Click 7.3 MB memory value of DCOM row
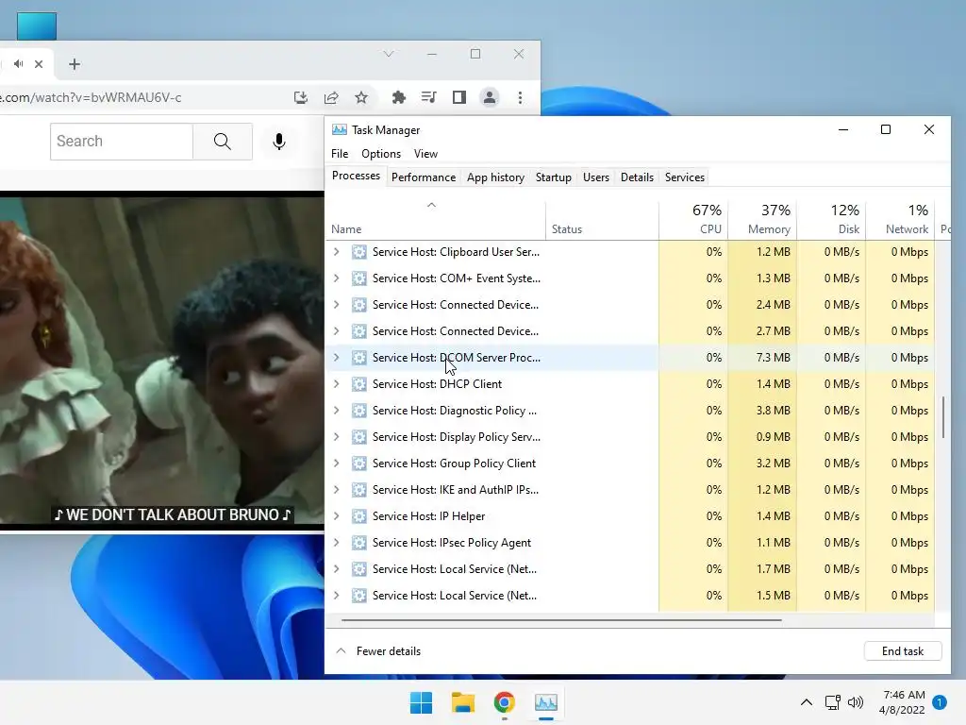This screenshot has width=966, height=725. coord(774,358)
